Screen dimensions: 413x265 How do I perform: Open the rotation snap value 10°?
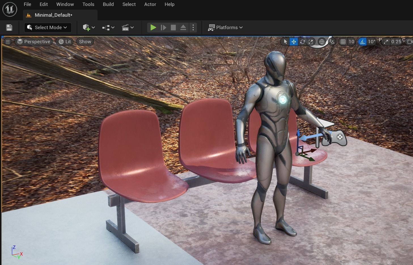point(371,42)
